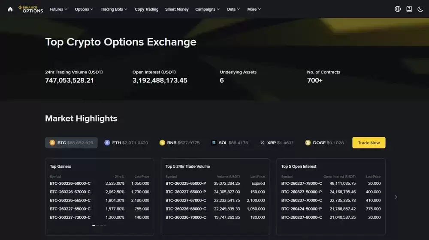Click the BNB coin icon
This screenshot has height=240, width=429.
(x=162, y=142)
